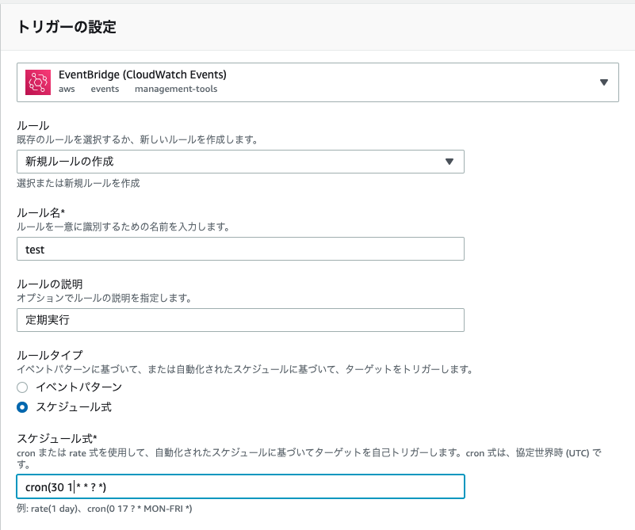The height and width of the screenshot is (530, 635).
Task: Open the trigger source dropdown arrow
Action: pos(604,82)
